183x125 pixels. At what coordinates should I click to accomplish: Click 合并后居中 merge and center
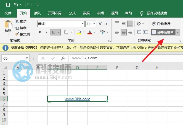coord(163,32)
